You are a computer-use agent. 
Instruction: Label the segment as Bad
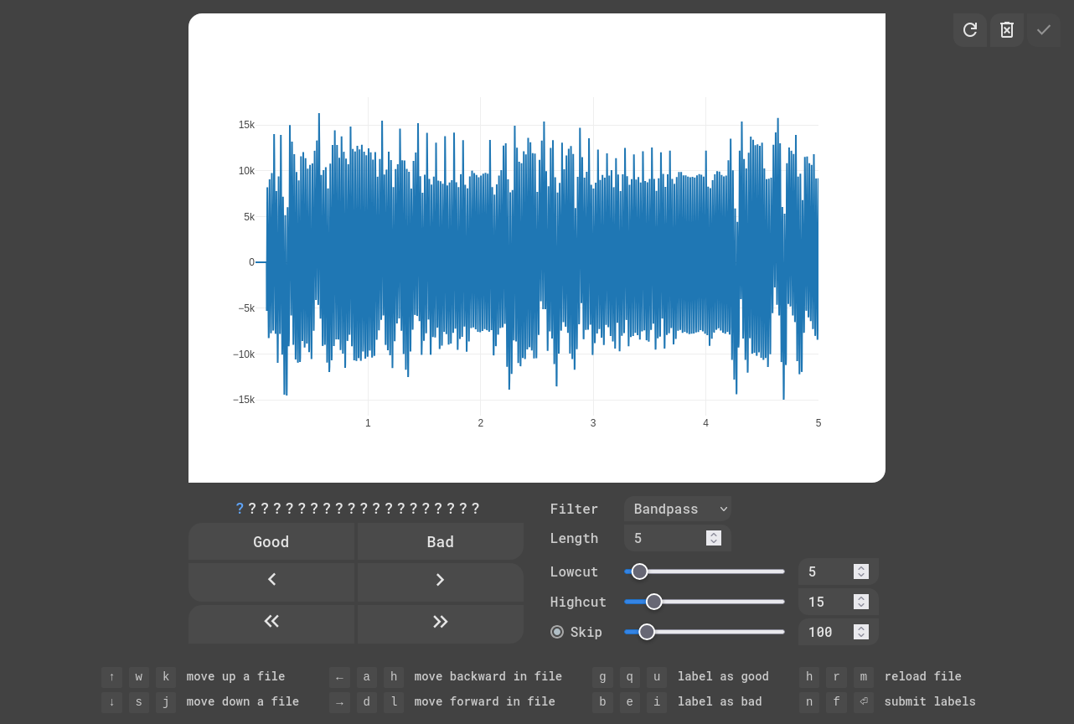pos(441,542)
